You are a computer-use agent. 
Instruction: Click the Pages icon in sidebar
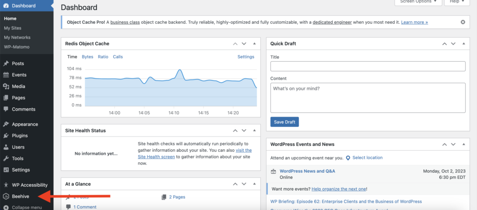point(6,98)
